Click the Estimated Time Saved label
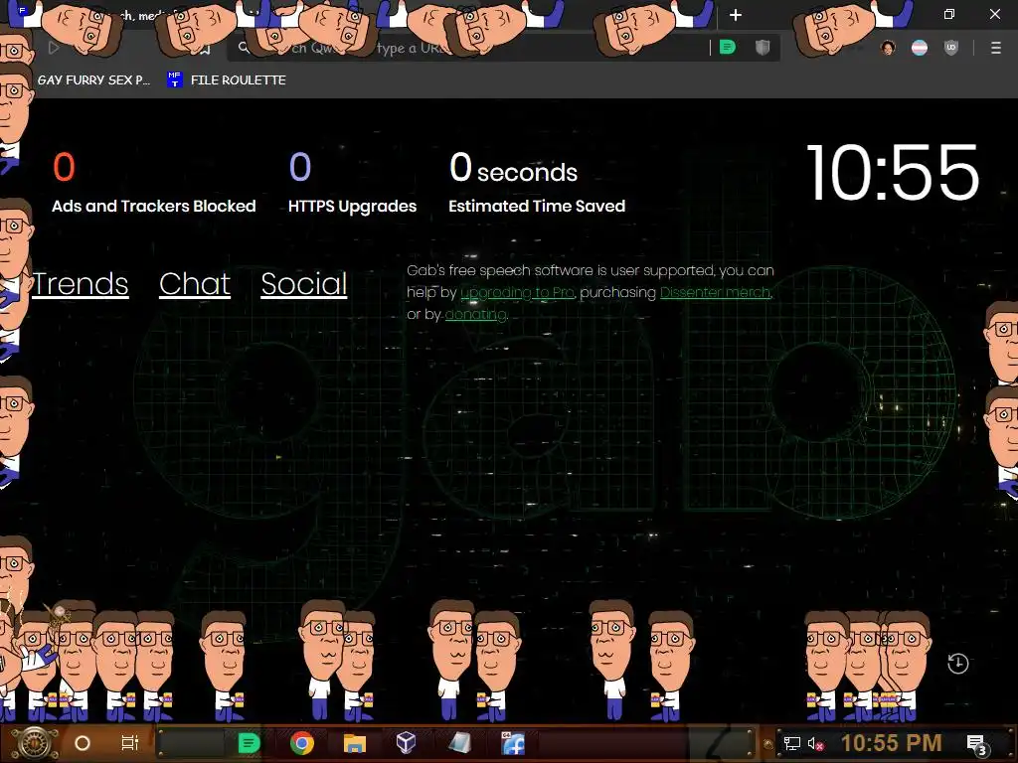 click(536, 206)
